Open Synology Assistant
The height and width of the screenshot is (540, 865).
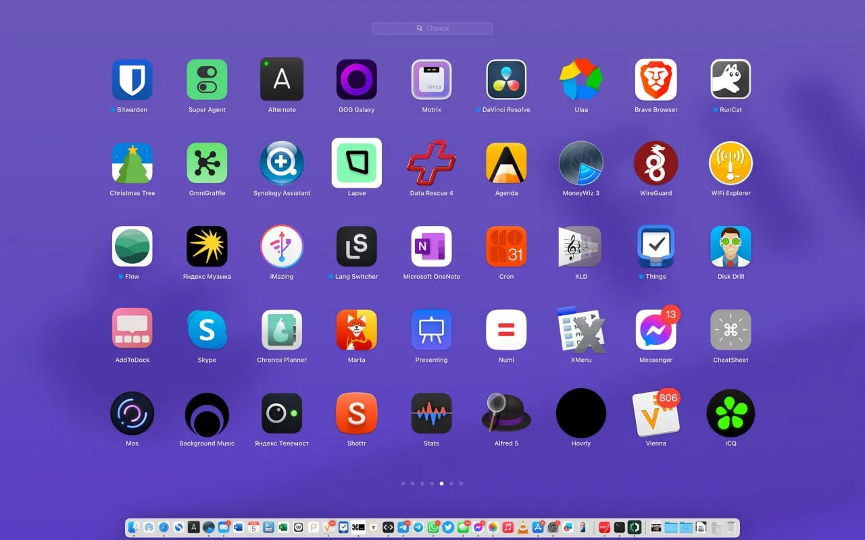point(282,163)
